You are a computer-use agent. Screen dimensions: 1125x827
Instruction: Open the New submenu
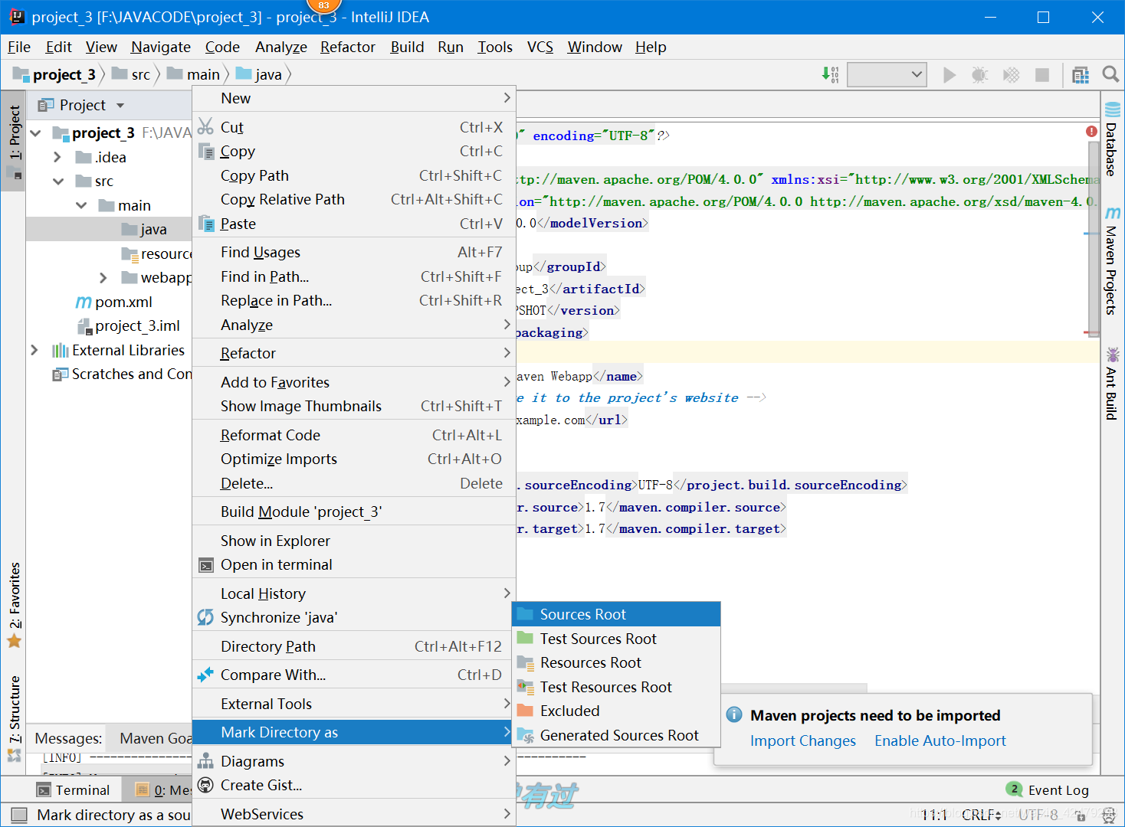pyautogui.click(x=354, y=98)
